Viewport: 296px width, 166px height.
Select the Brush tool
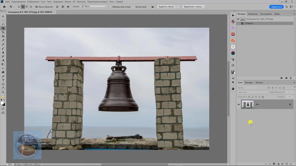[3, 48]
